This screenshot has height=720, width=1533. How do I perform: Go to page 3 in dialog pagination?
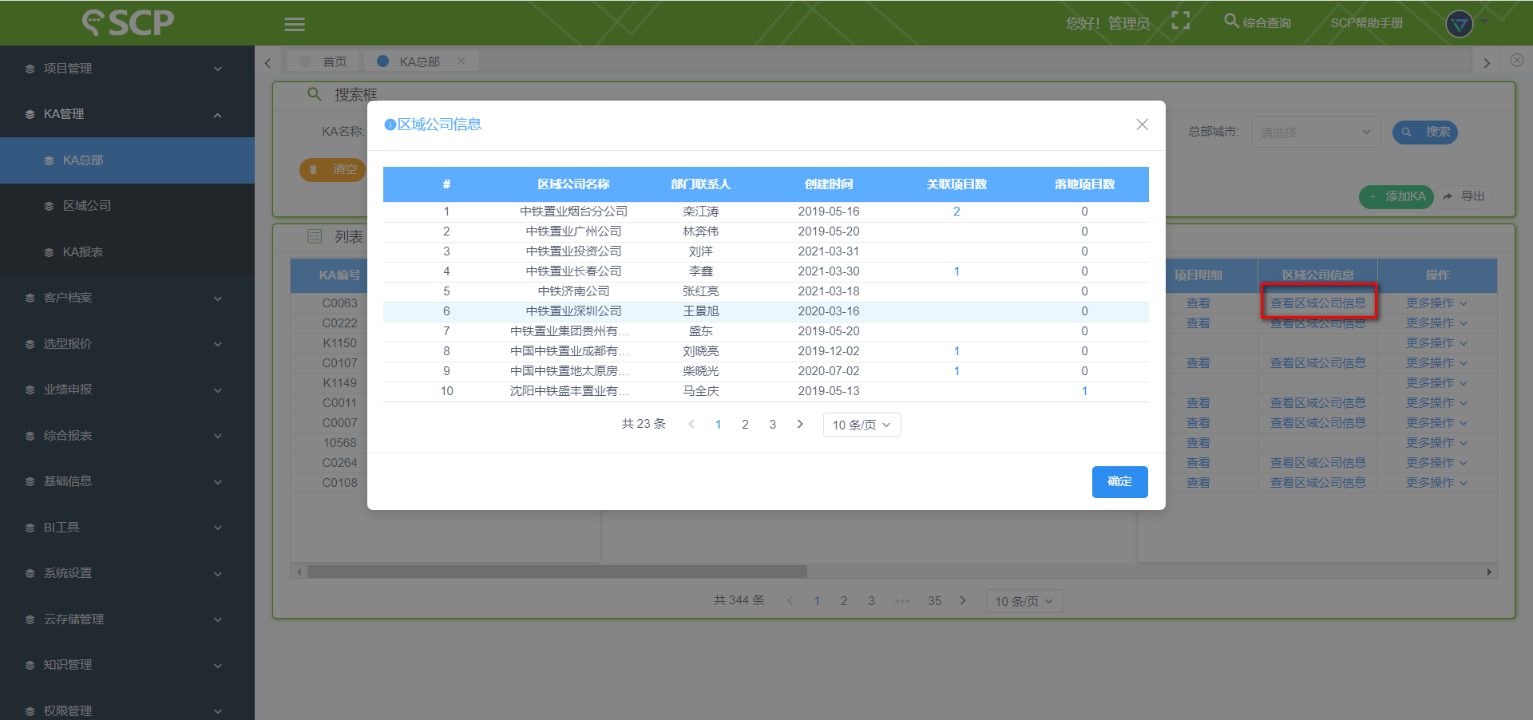coord(772,425)
